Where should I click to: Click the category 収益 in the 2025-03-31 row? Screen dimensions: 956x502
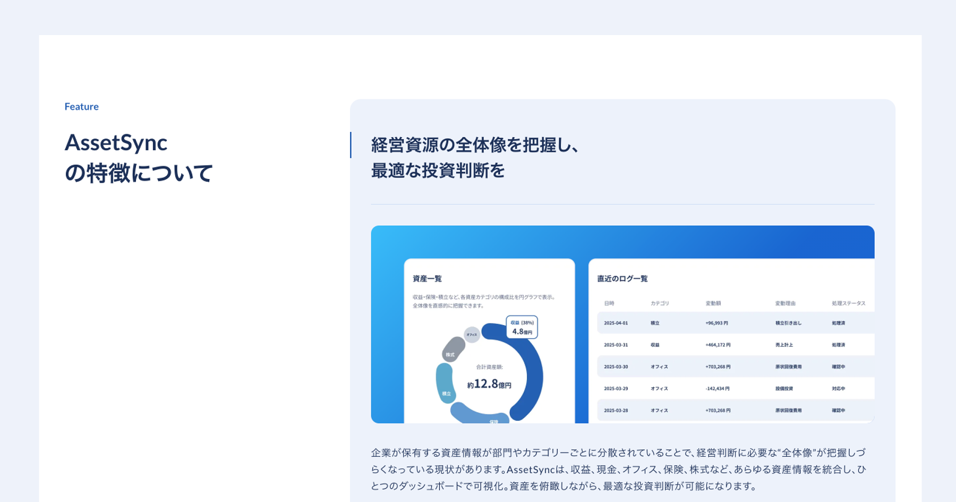pos(655,345)
